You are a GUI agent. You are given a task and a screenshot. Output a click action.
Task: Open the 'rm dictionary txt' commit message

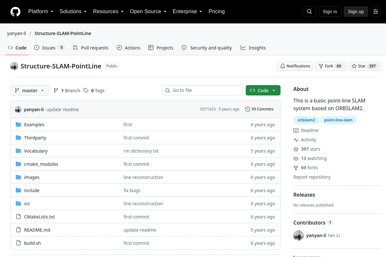point(141,151)
